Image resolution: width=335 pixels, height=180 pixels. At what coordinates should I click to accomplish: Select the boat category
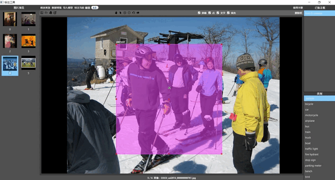319,143
